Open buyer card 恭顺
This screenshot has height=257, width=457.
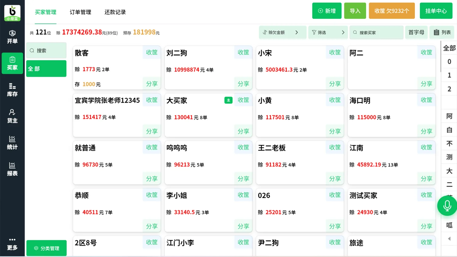point(117,210)
